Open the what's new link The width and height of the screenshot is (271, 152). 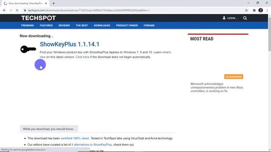(166, 52)
